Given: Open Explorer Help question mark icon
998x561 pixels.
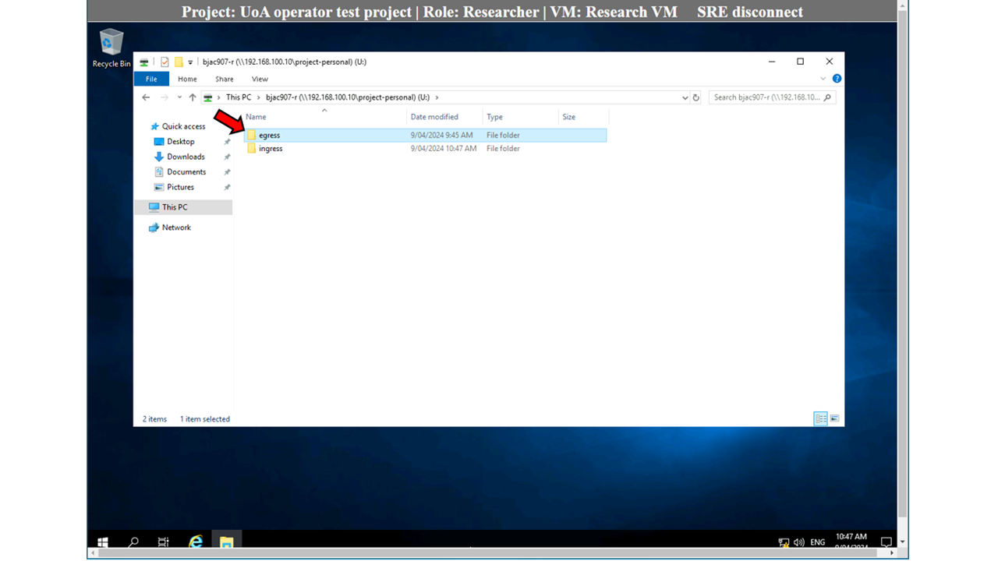Looking at the screenshot, I should click(837, 79).
